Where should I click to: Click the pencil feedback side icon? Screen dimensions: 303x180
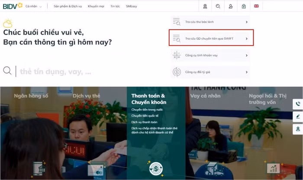coord(298,116)
